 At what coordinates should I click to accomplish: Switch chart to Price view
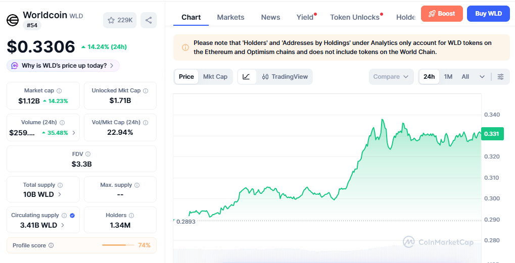pyautogui.click(x=186, y=77)
